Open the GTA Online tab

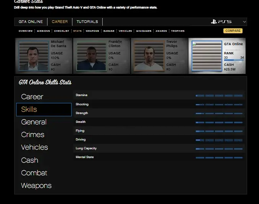click(x=31, y=22)
